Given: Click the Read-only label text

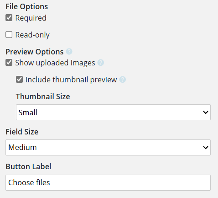Looking at the screenshot, I should [x=32, y=35].
